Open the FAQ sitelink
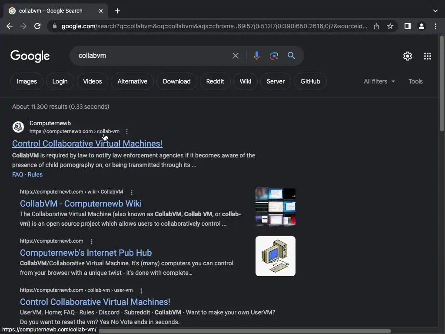 (x=17, y=174)
